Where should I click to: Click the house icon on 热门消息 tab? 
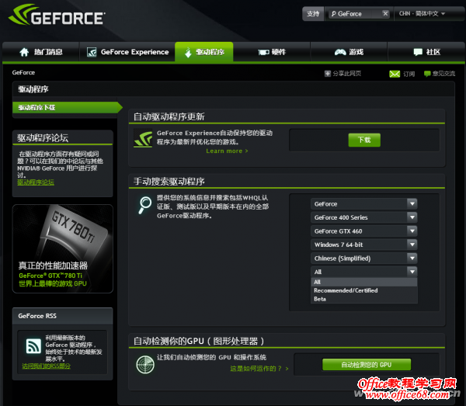coord(24,52)
